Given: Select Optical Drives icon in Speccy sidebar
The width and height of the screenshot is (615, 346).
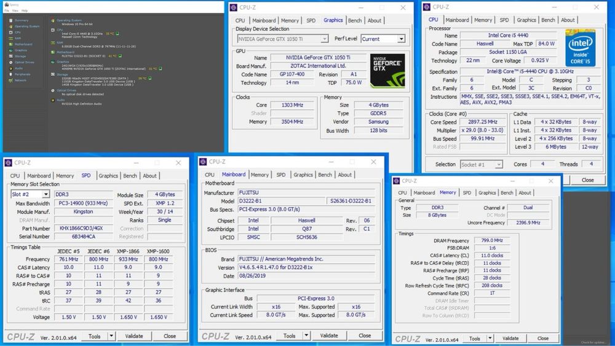Looking at the screenshot, I should tap(10, 62).
